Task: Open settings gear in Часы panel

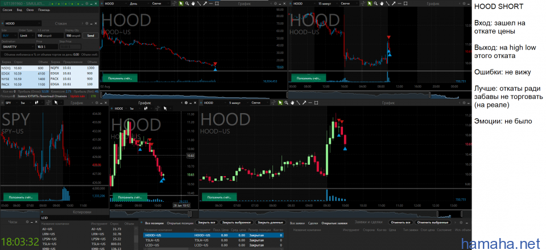Action: click(x=27, y=222)
